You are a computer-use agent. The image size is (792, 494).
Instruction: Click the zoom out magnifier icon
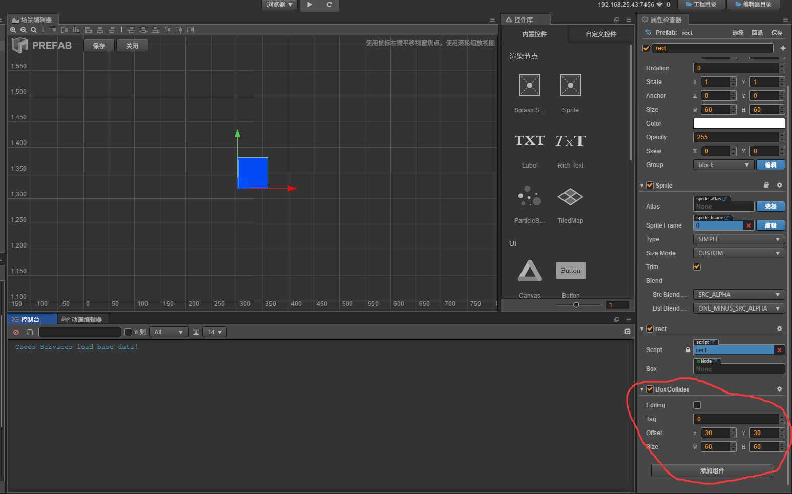[24, 30]
